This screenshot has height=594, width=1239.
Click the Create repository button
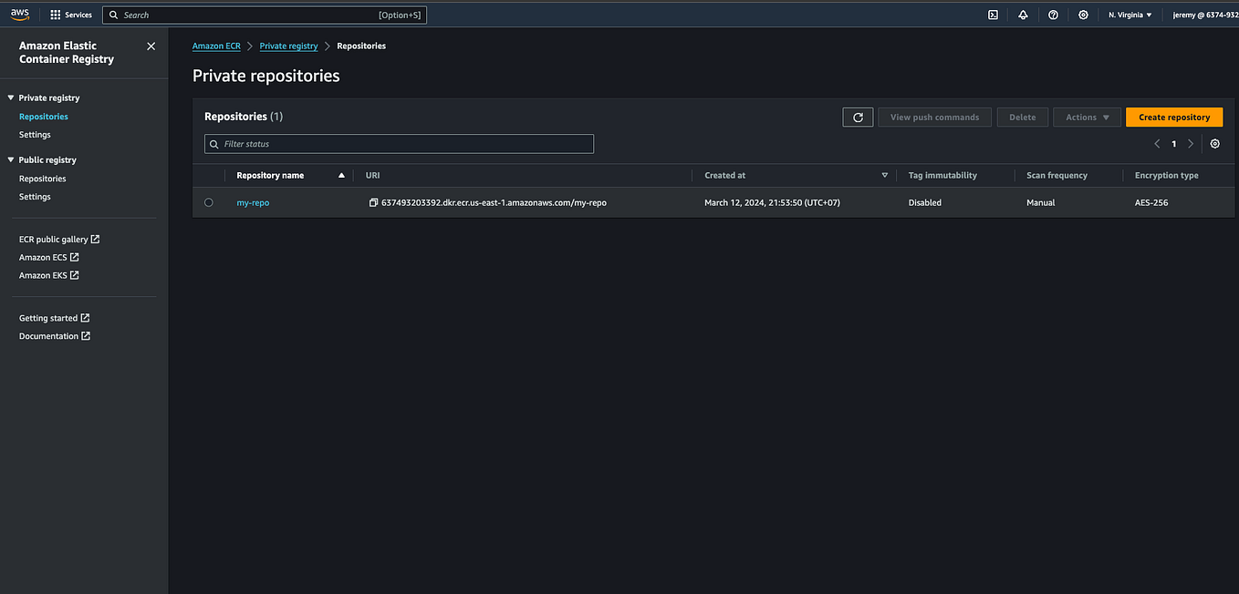1173,117
